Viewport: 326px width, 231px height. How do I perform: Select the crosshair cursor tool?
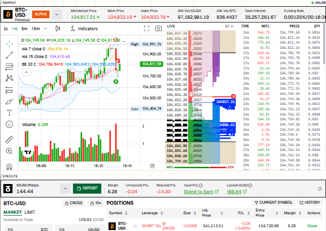pyautogui.click(x=9, y=44)
